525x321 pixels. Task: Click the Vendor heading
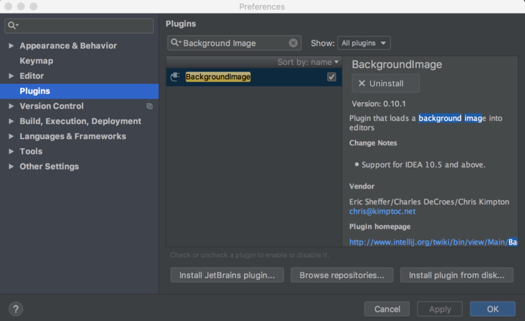(x=362, y=186)
